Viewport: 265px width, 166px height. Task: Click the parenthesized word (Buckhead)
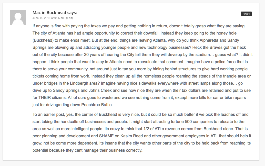pyautogui.click(x=43, y=40)
